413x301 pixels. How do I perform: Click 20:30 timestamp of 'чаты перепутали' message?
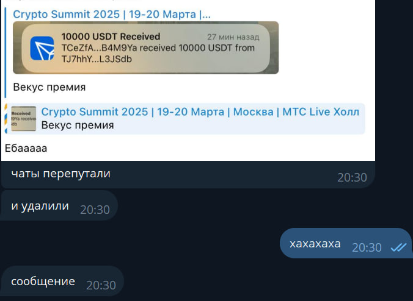(x=352, y=177)
